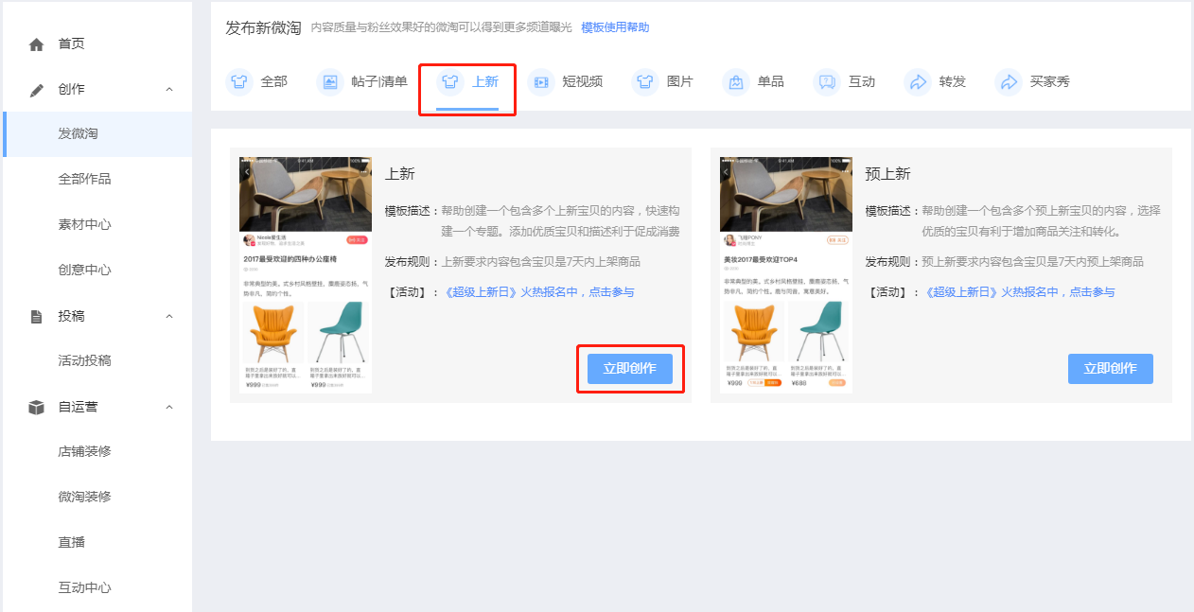Switch to the 转发 tab label

953,81
